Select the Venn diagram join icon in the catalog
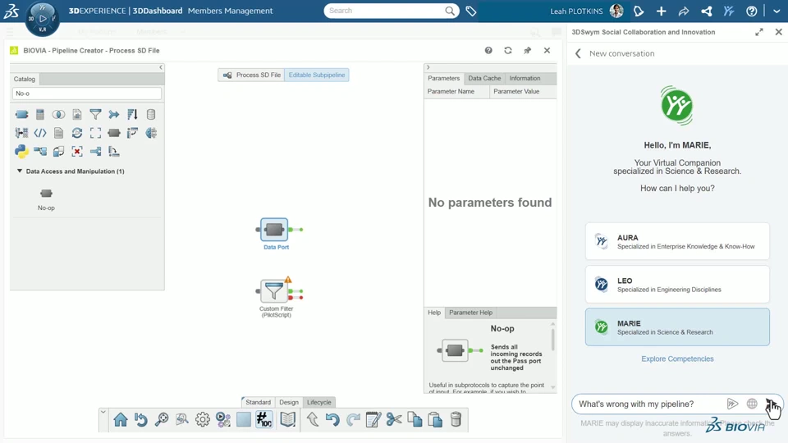Viewport: 788px width, 443px height. [x=58, y=115]
